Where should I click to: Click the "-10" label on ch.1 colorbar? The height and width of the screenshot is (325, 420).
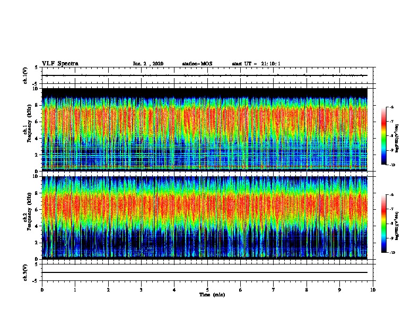click(392, 165)
